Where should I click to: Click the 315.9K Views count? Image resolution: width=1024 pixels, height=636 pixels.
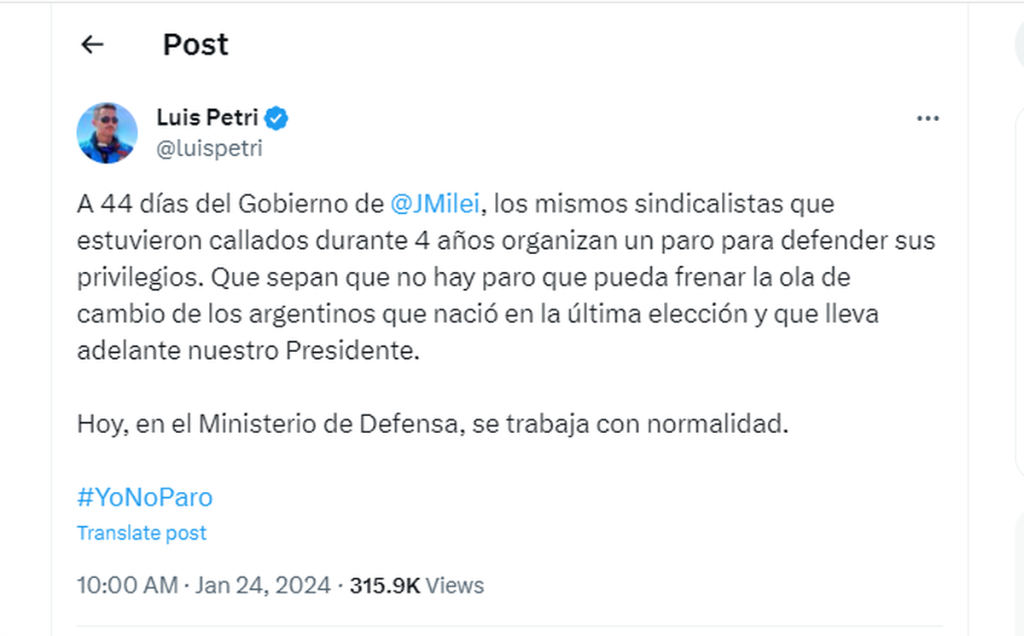tap(416, 586)
